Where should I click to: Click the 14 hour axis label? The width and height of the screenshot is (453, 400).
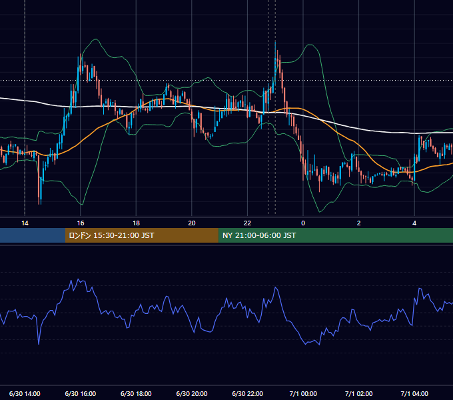25,223
